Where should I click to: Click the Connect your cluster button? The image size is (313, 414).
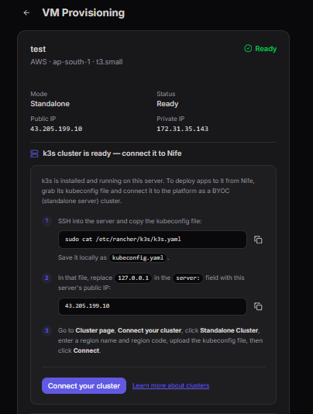pos(84,386)
